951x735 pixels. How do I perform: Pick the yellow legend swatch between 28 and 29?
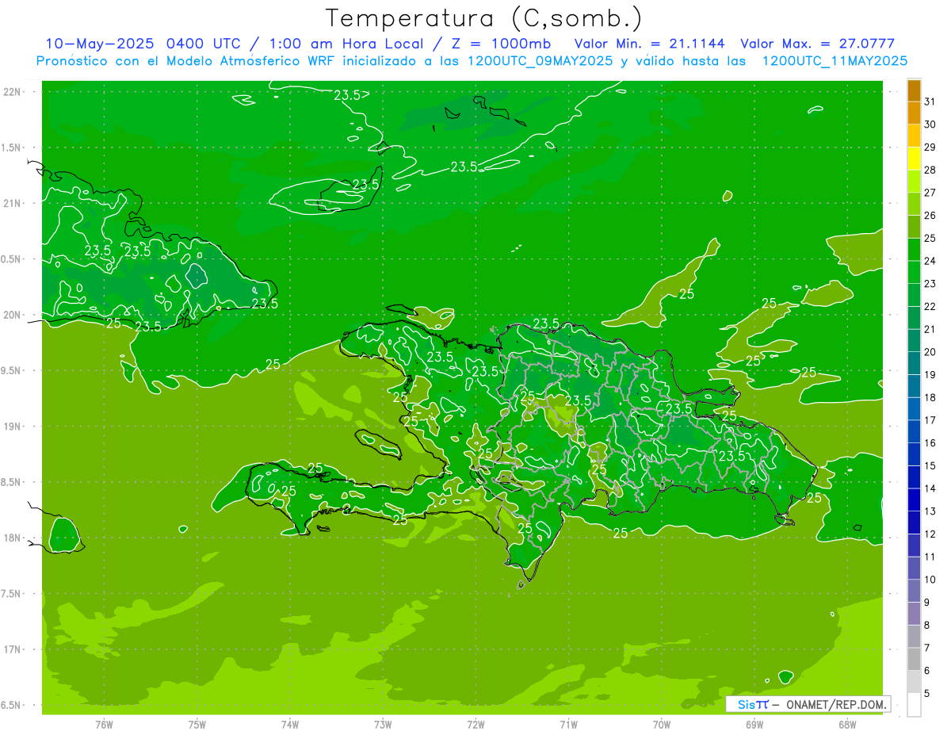click(914, 159)
